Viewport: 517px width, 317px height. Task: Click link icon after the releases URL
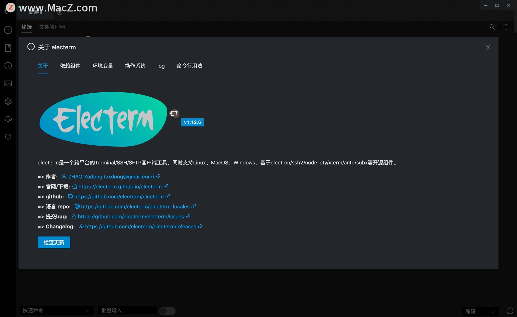coord(200,226)
